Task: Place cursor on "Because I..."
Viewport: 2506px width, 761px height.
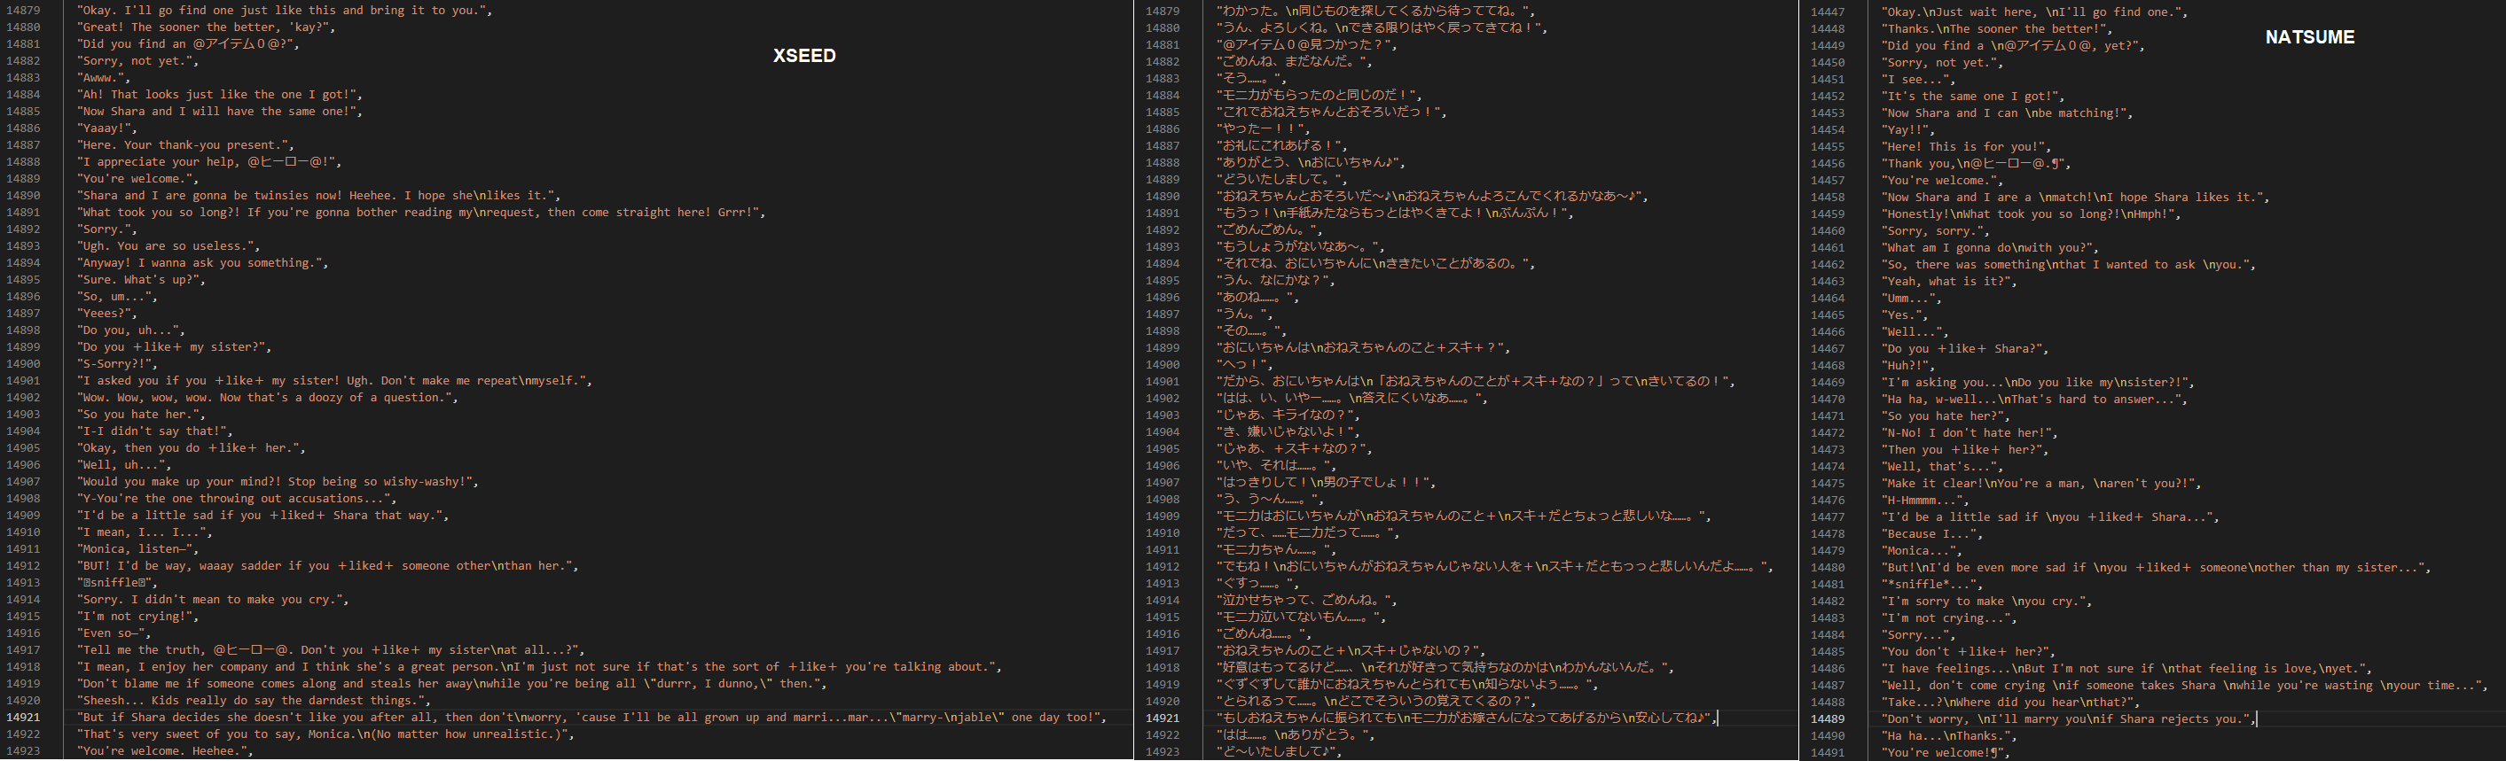Action: (1931, 534)
